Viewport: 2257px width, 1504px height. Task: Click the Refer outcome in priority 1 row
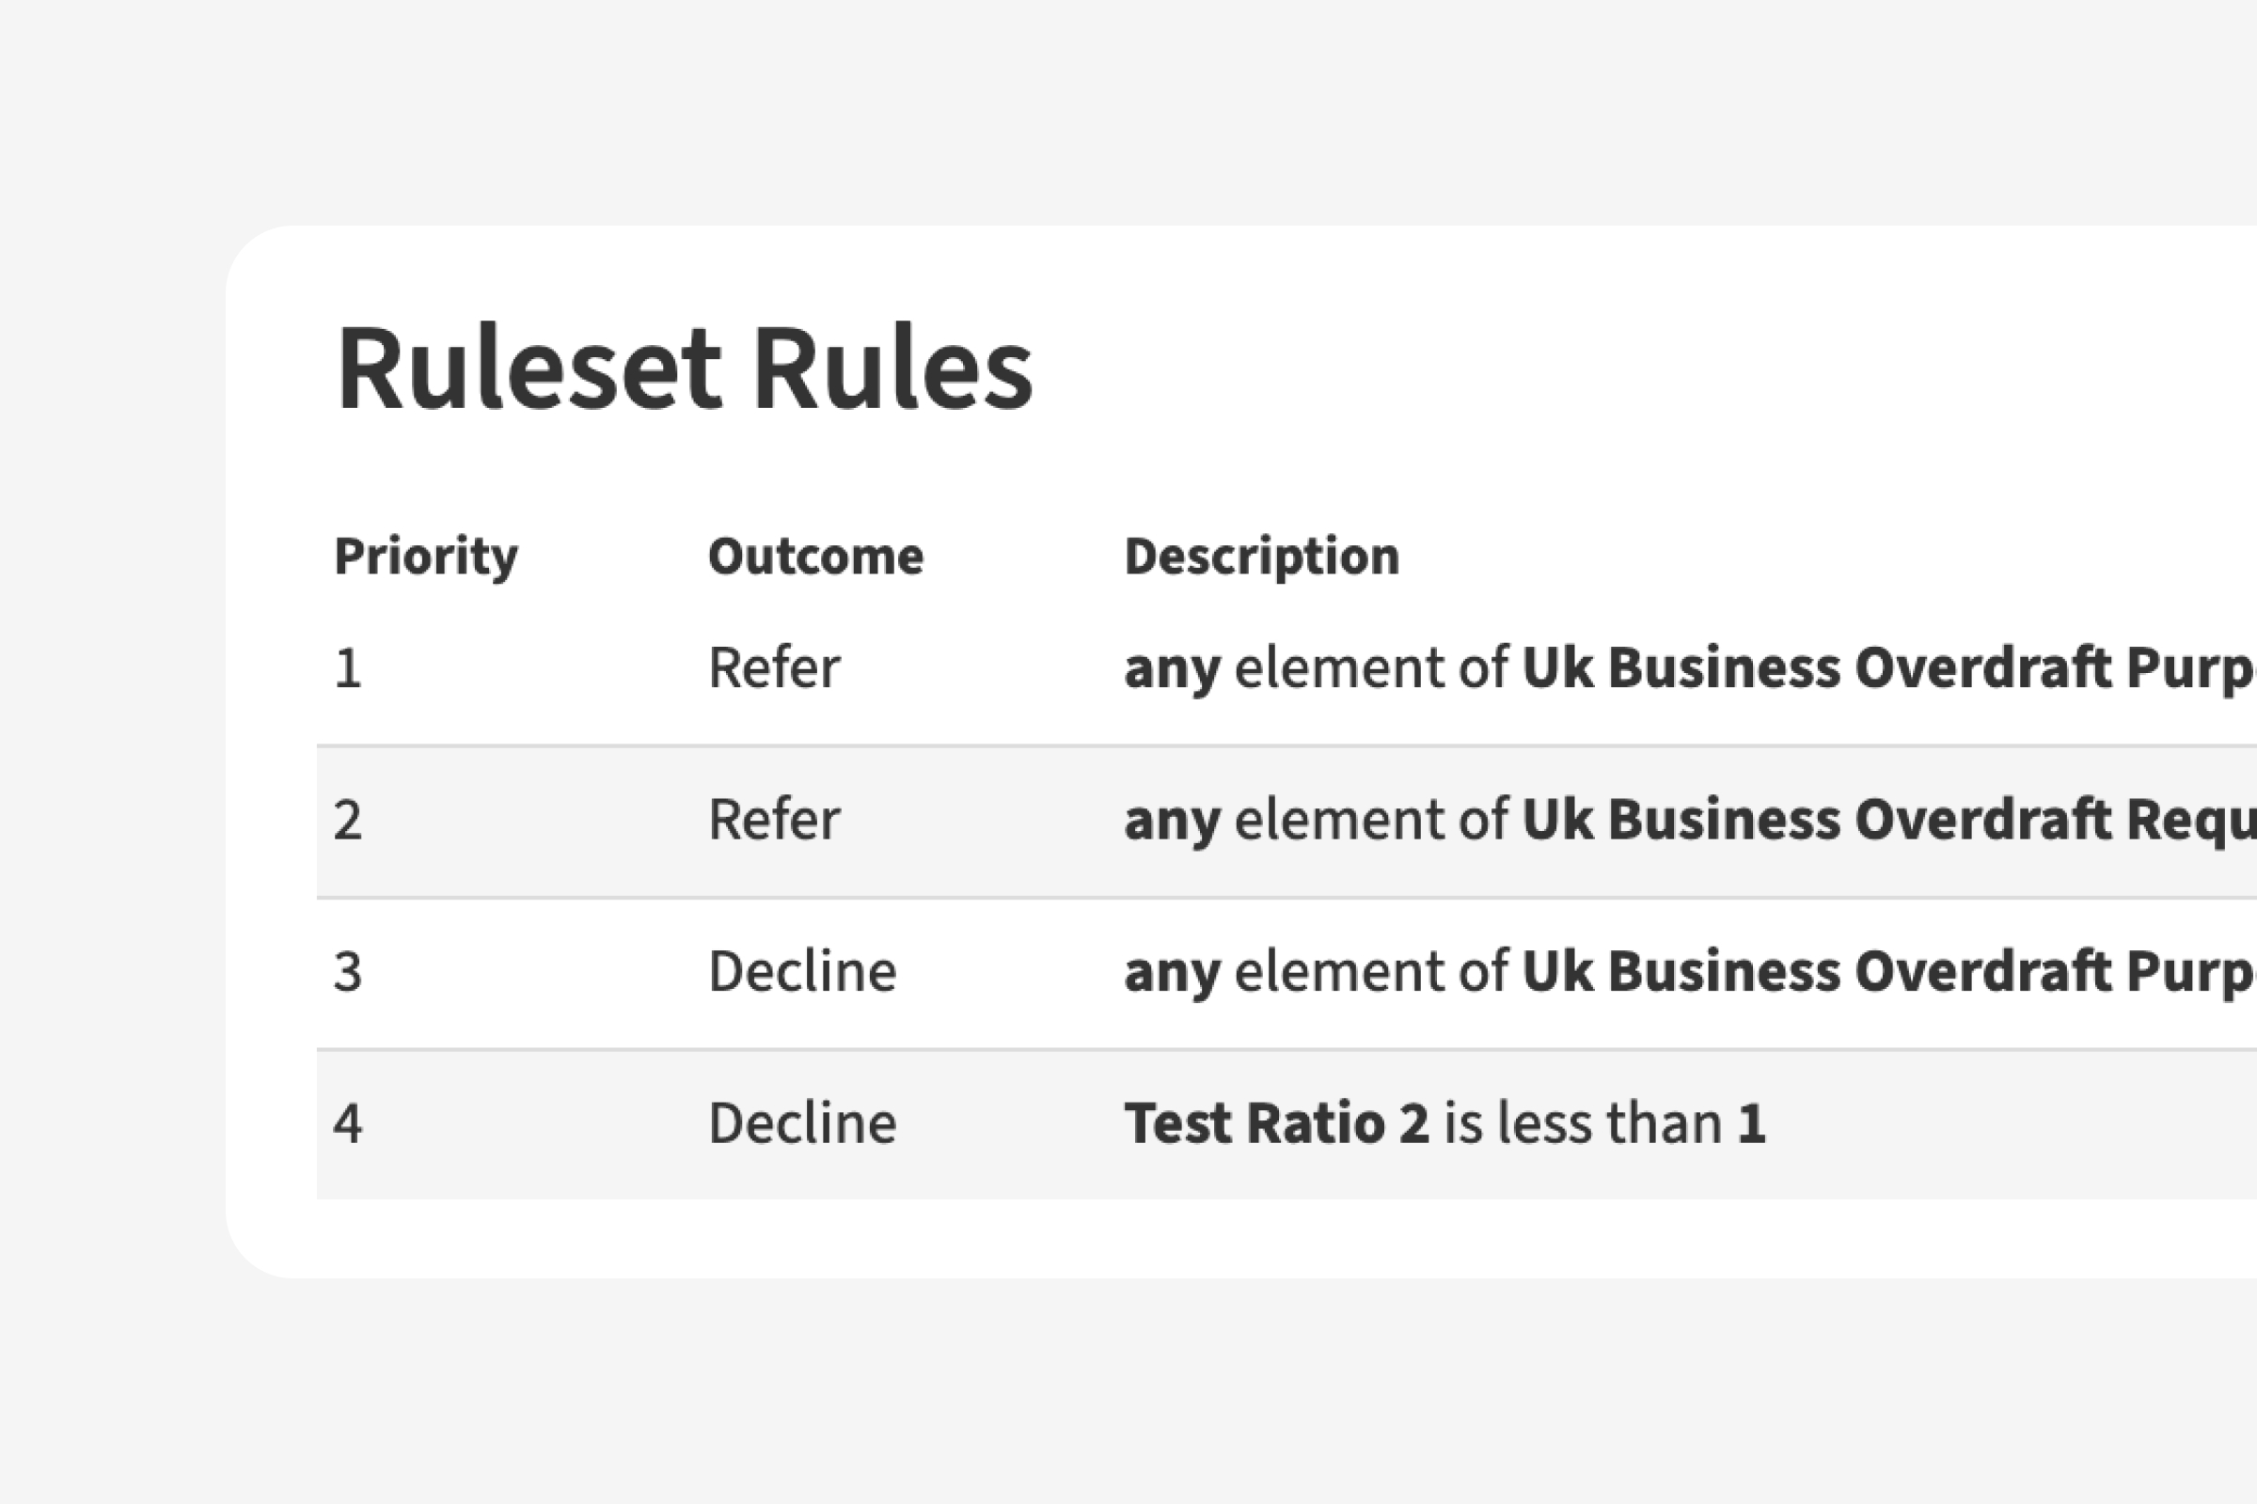click(x=773, y=668)
